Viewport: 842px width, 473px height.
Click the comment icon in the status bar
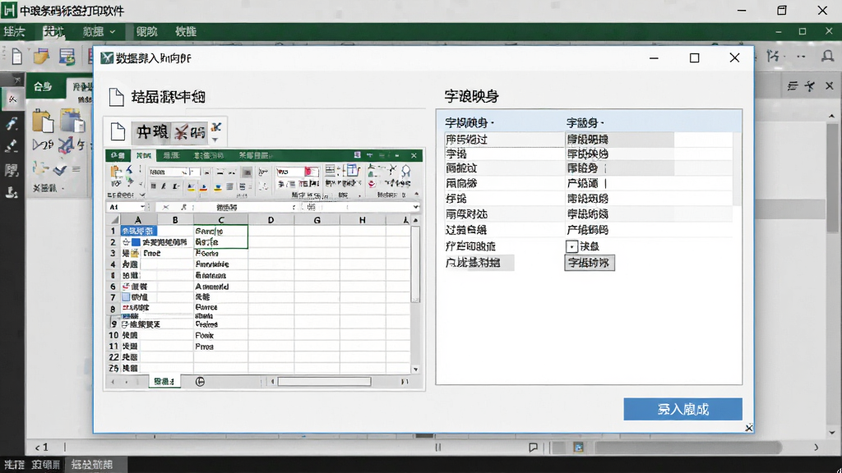point(533,448)
